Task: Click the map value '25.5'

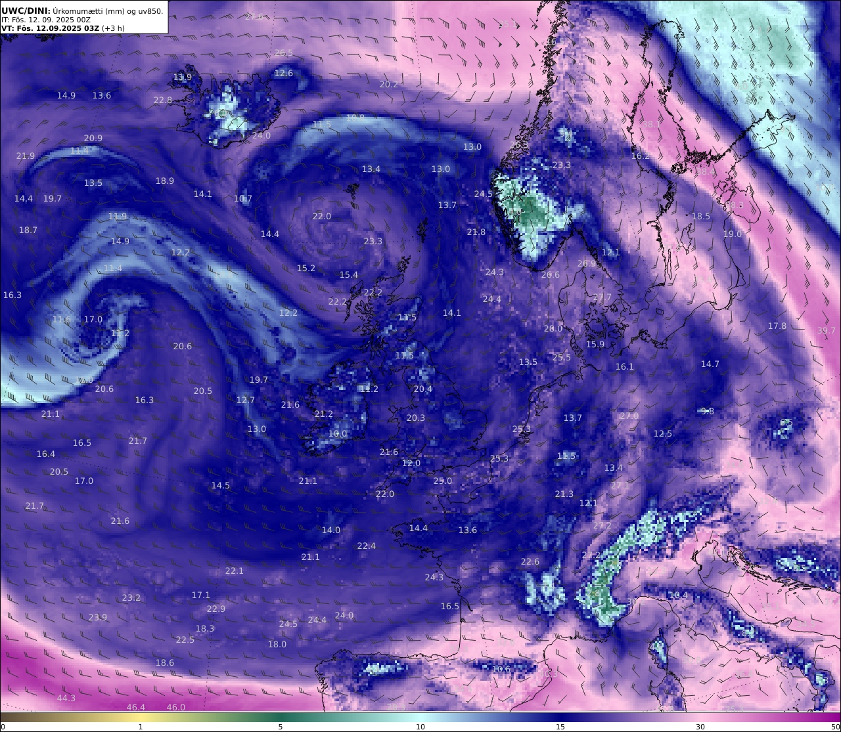Action: click(562, 357)
